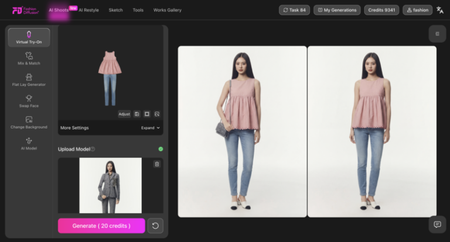This screenshot has width=450, height=242.
Task: Open the AI Restyle tab
Action: [88, 10]
